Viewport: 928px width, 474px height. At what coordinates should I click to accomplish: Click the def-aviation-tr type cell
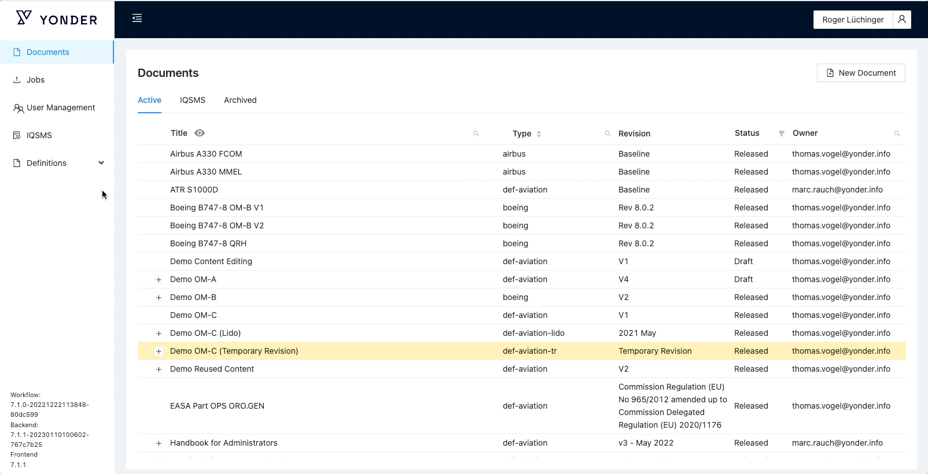pos(529,351)
